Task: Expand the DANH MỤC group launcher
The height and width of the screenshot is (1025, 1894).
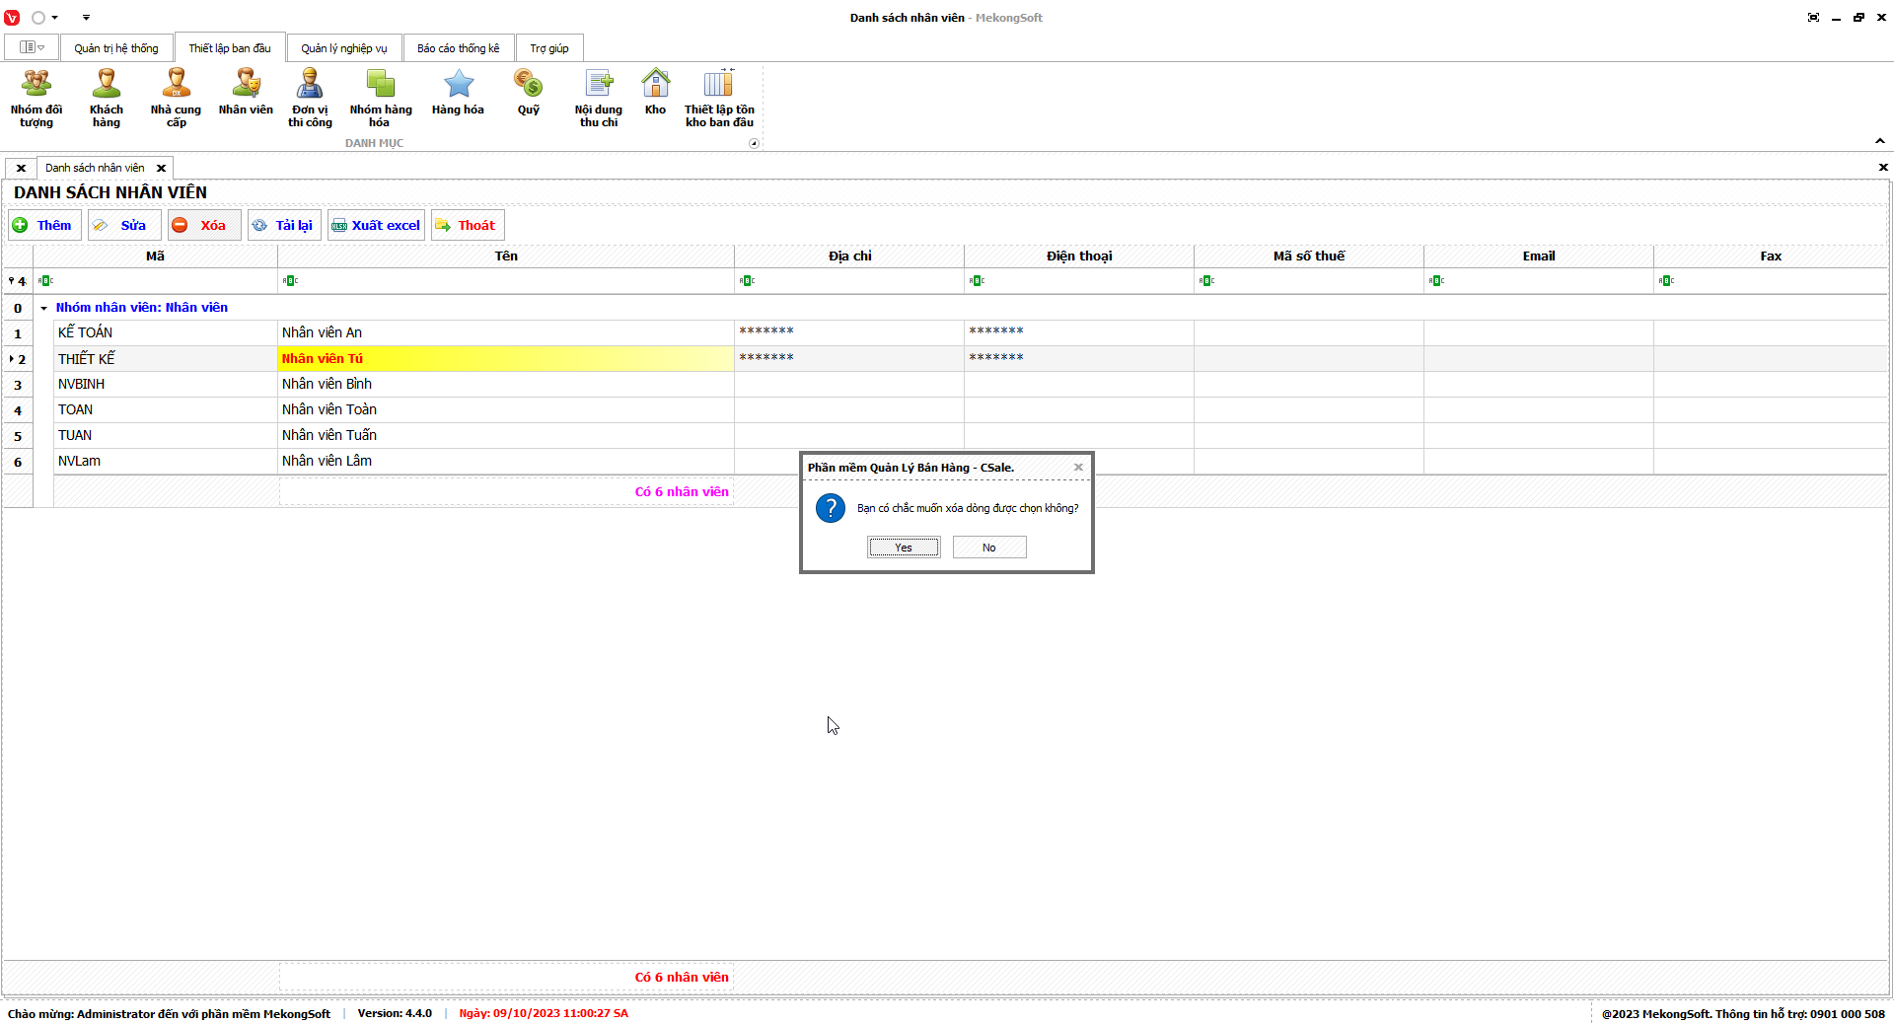Action: pyautogui.click(x=754, y=144)
